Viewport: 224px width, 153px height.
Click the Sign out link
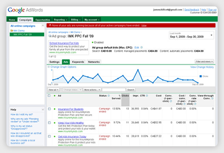tap(212, 9)
